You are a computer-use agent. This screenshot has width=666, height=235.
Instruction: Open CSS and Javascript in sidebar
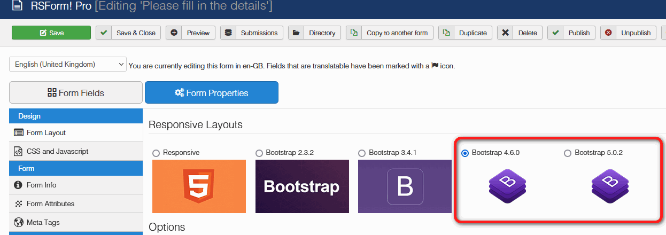57,151
